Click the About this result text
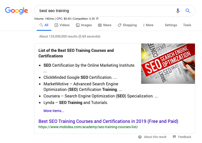202x143 pixels. pyautogui.click(x=155, y=137)
